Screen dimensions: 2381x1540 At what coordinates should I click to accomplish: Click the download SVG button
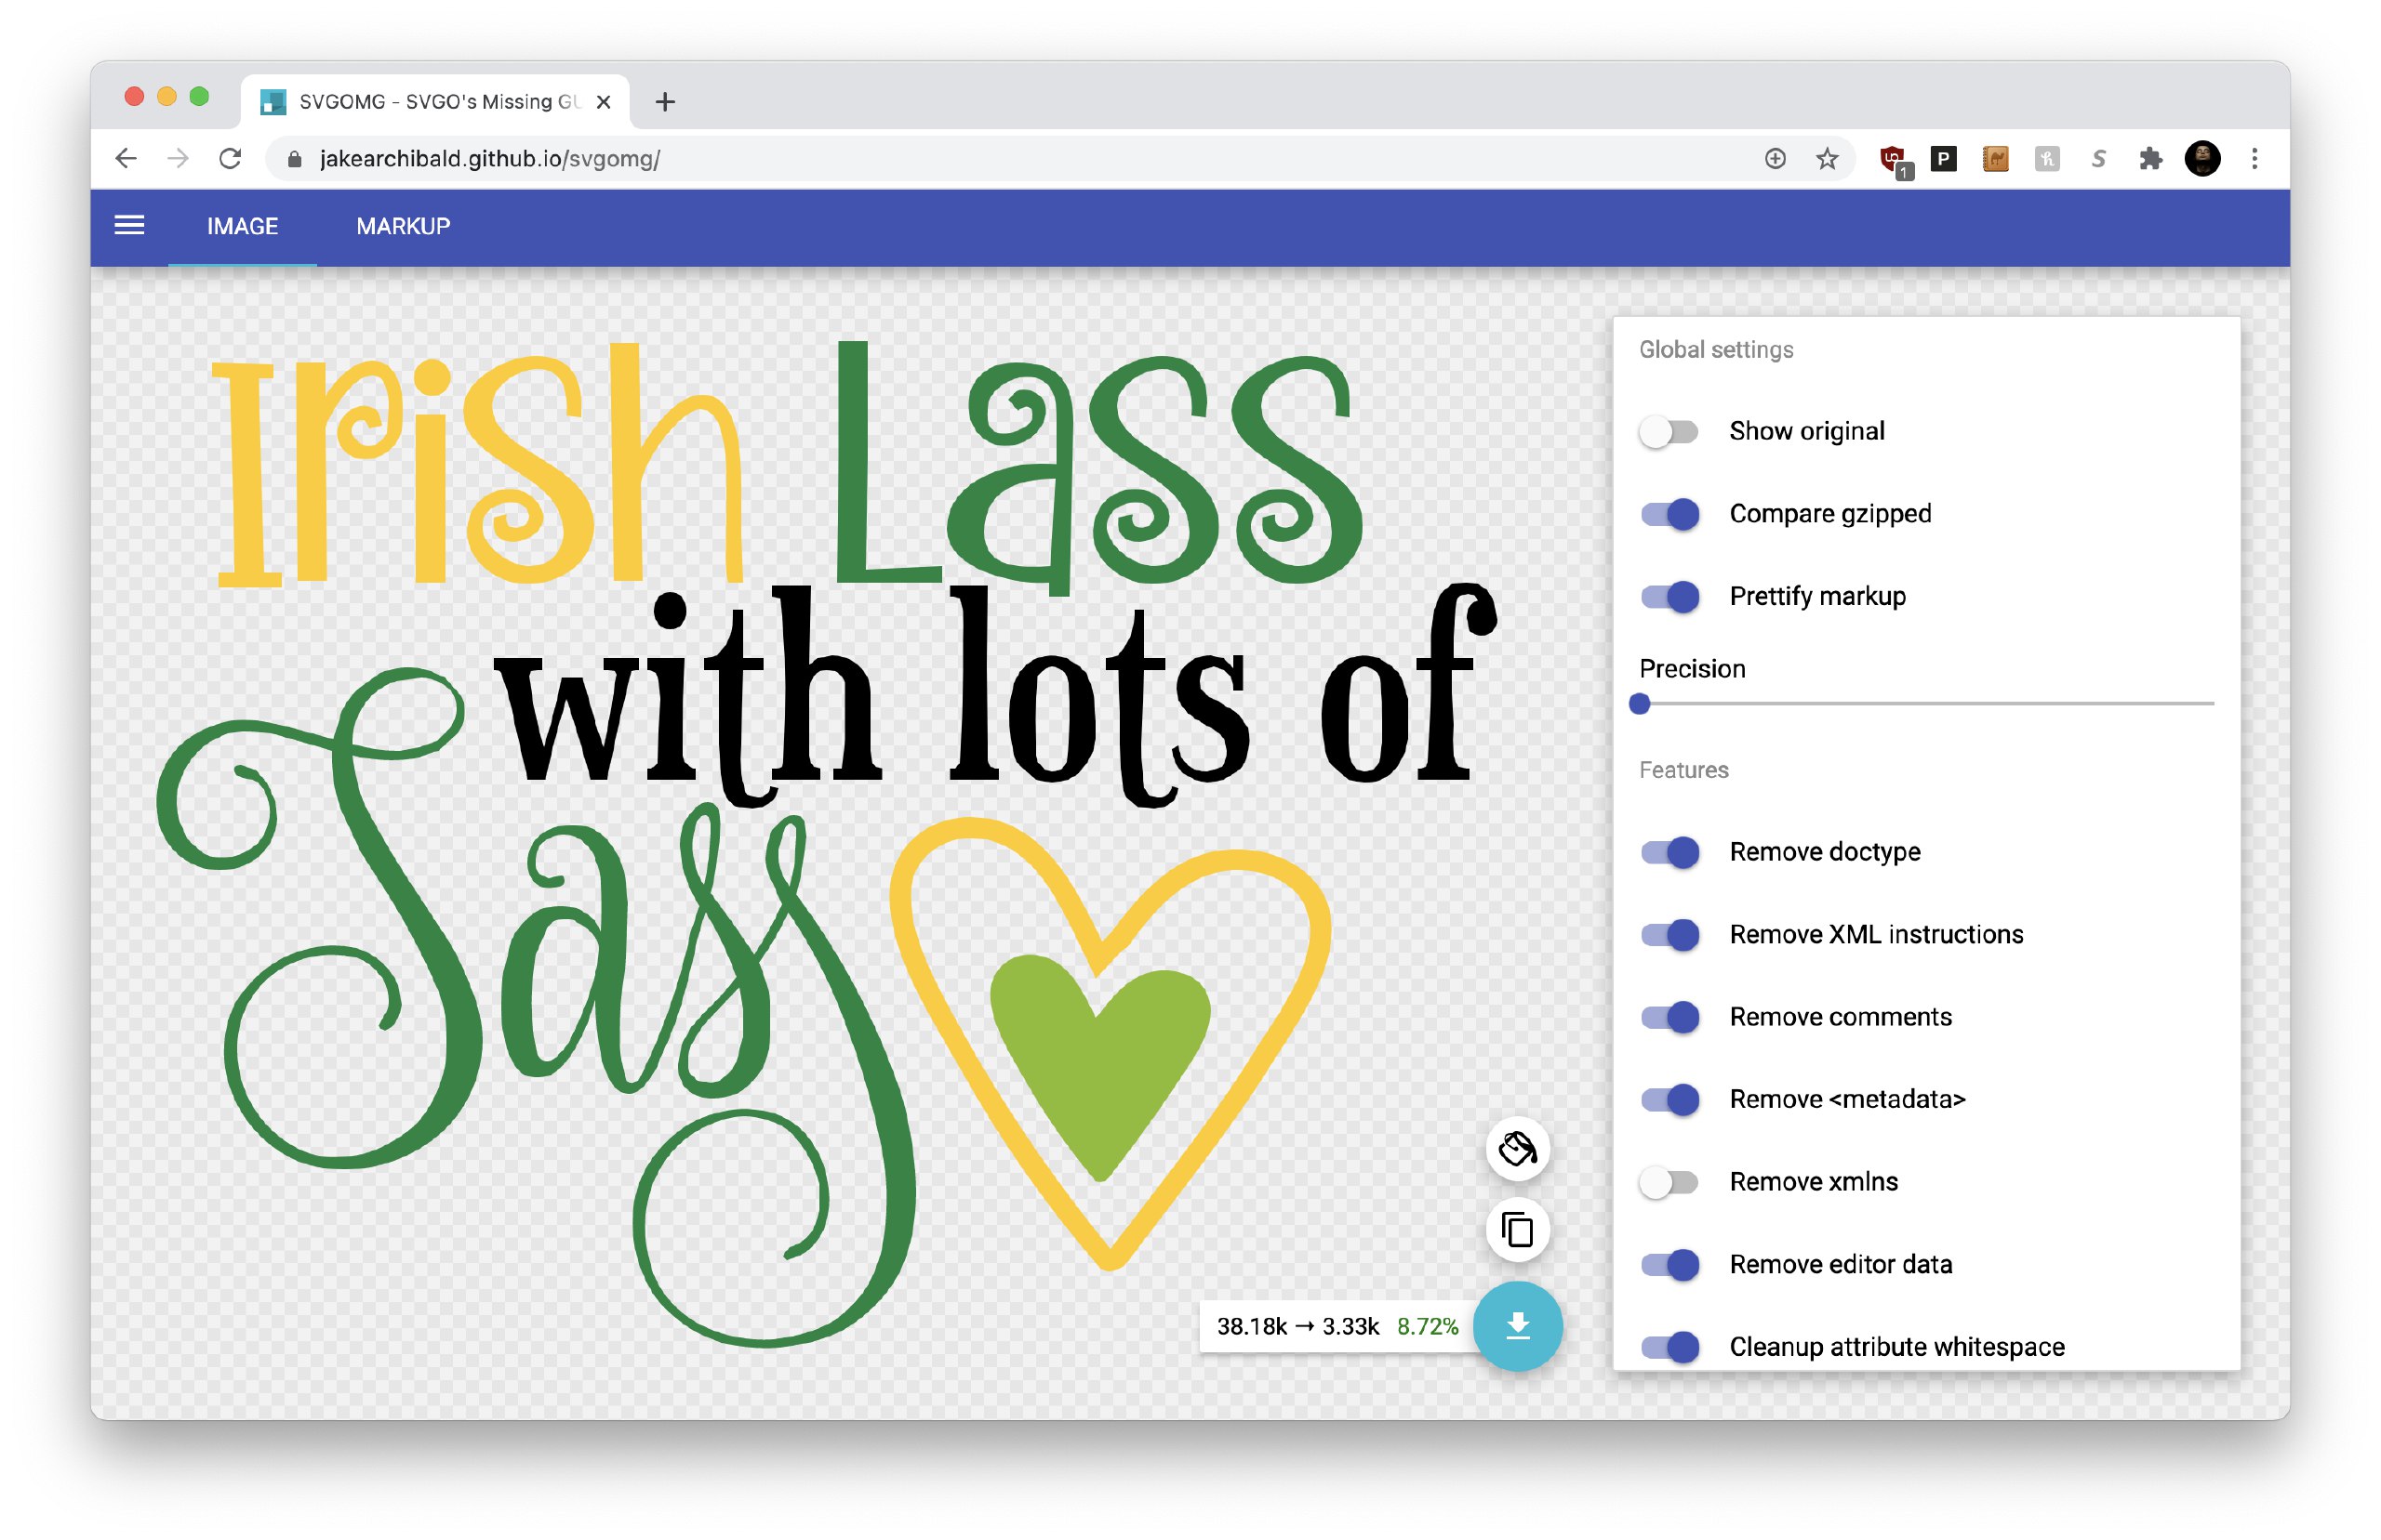(x=1518, y=1326)
